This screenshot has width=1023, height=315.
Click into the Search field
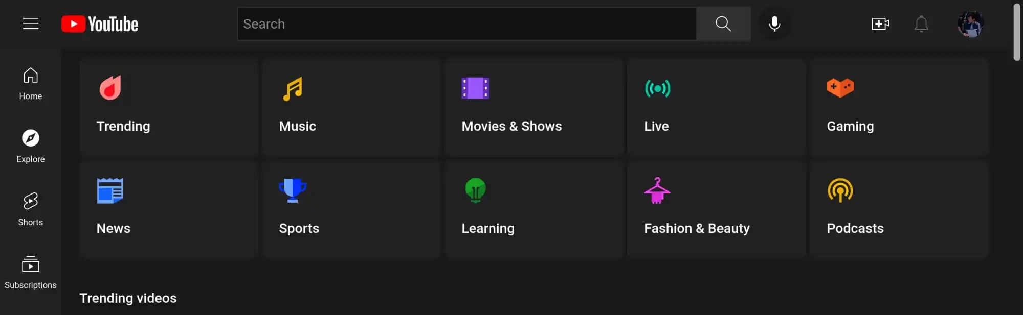[x=466, y=24]
